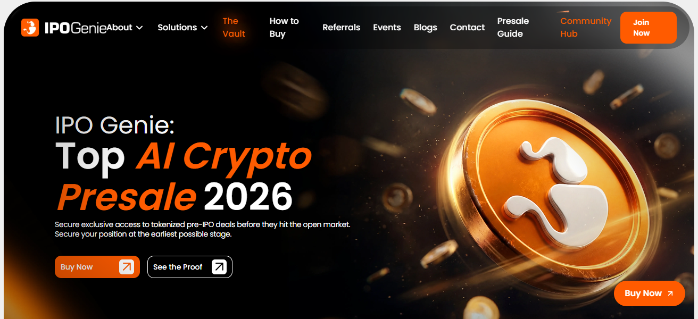Screen dimensions: 698x319
Task: Open The Vault menu item
Action: point(234,28)
